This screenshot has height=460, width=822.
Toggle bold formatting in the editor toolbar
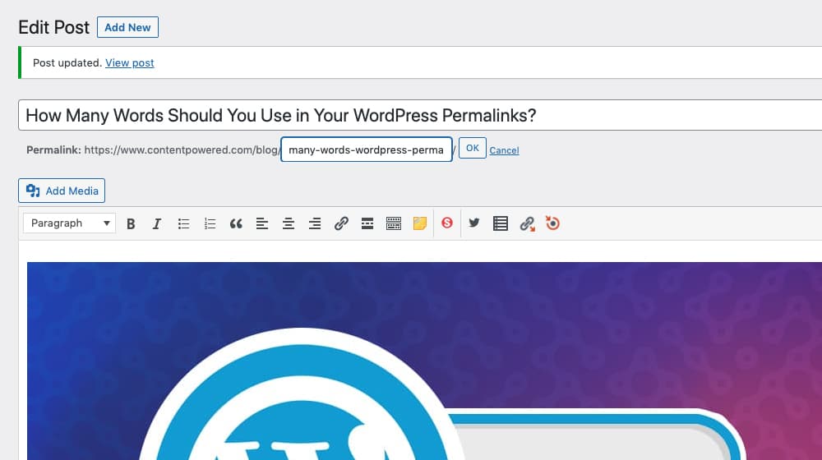[131, 223]
